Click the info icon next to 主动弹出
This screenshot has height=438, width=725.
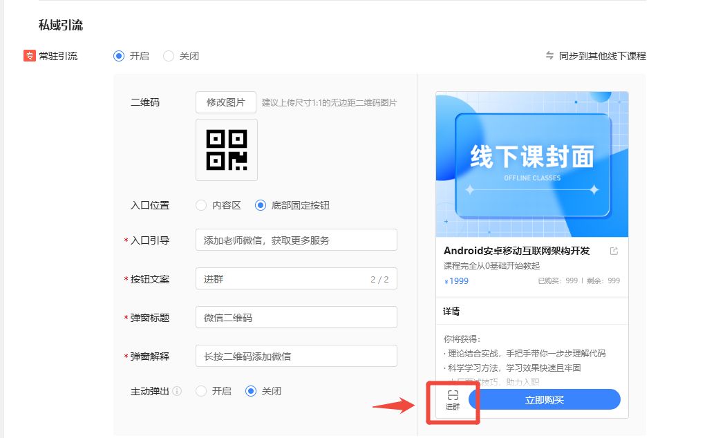(x=177, y=391)
